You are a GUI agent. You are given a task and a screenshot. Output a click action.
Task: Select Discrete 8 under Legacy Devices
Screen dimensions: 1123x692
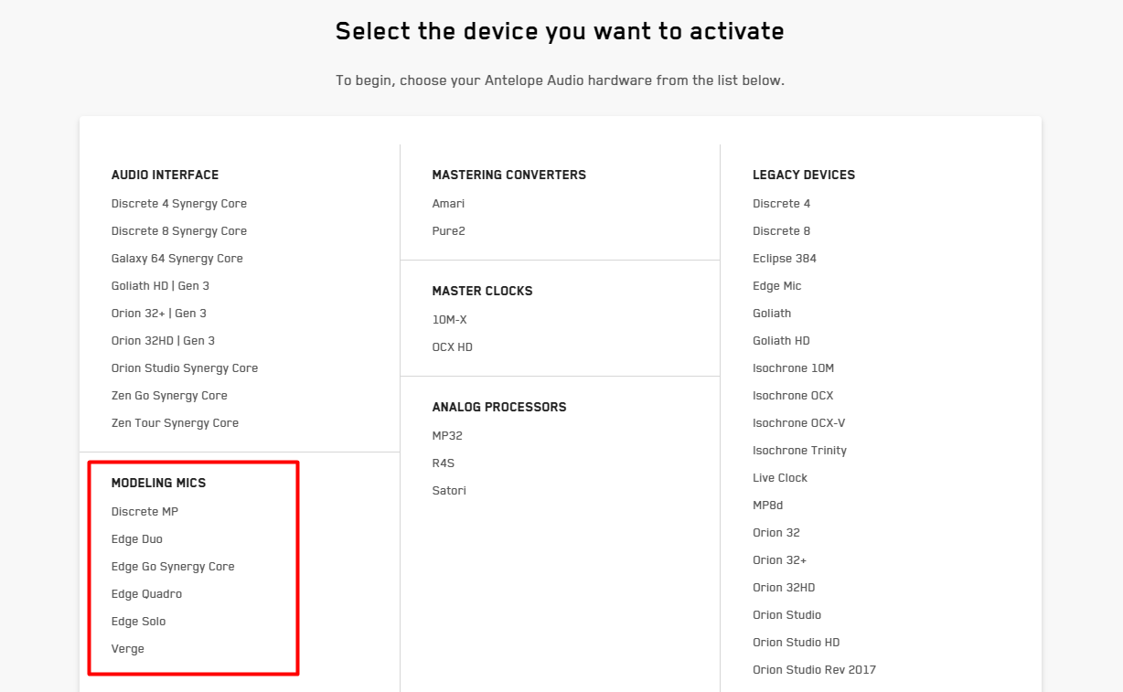pyautogui.click(x=782, y=231)
